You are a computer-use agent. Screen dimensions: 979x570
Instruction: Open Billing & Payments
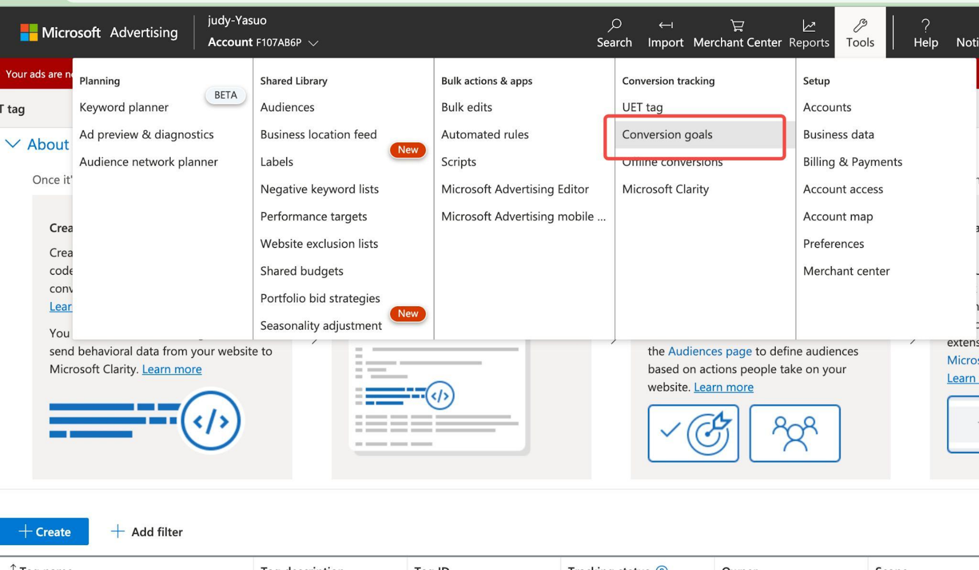click(852, 162)
